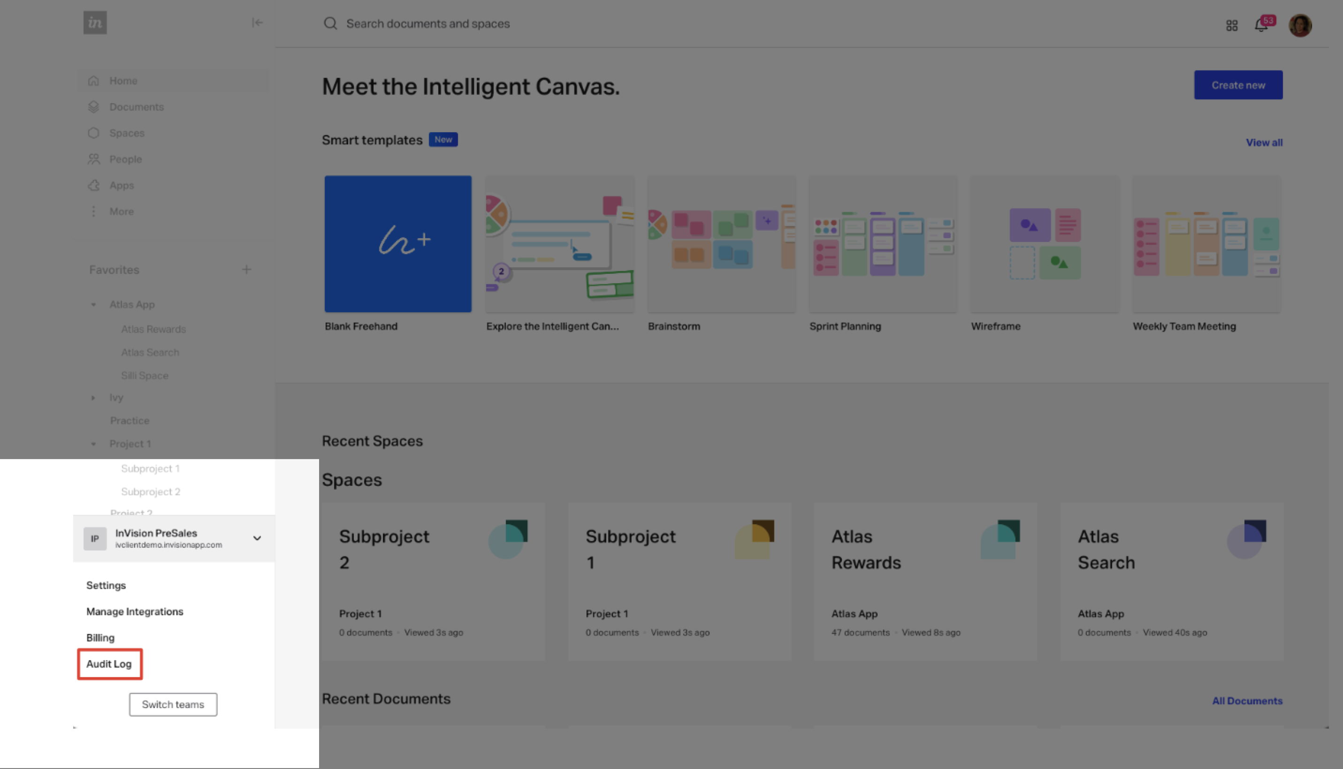This screenshot has height=769, width=1343.
Task: Collapse the sidebar with arrow icon
Action: click(257, 23)
